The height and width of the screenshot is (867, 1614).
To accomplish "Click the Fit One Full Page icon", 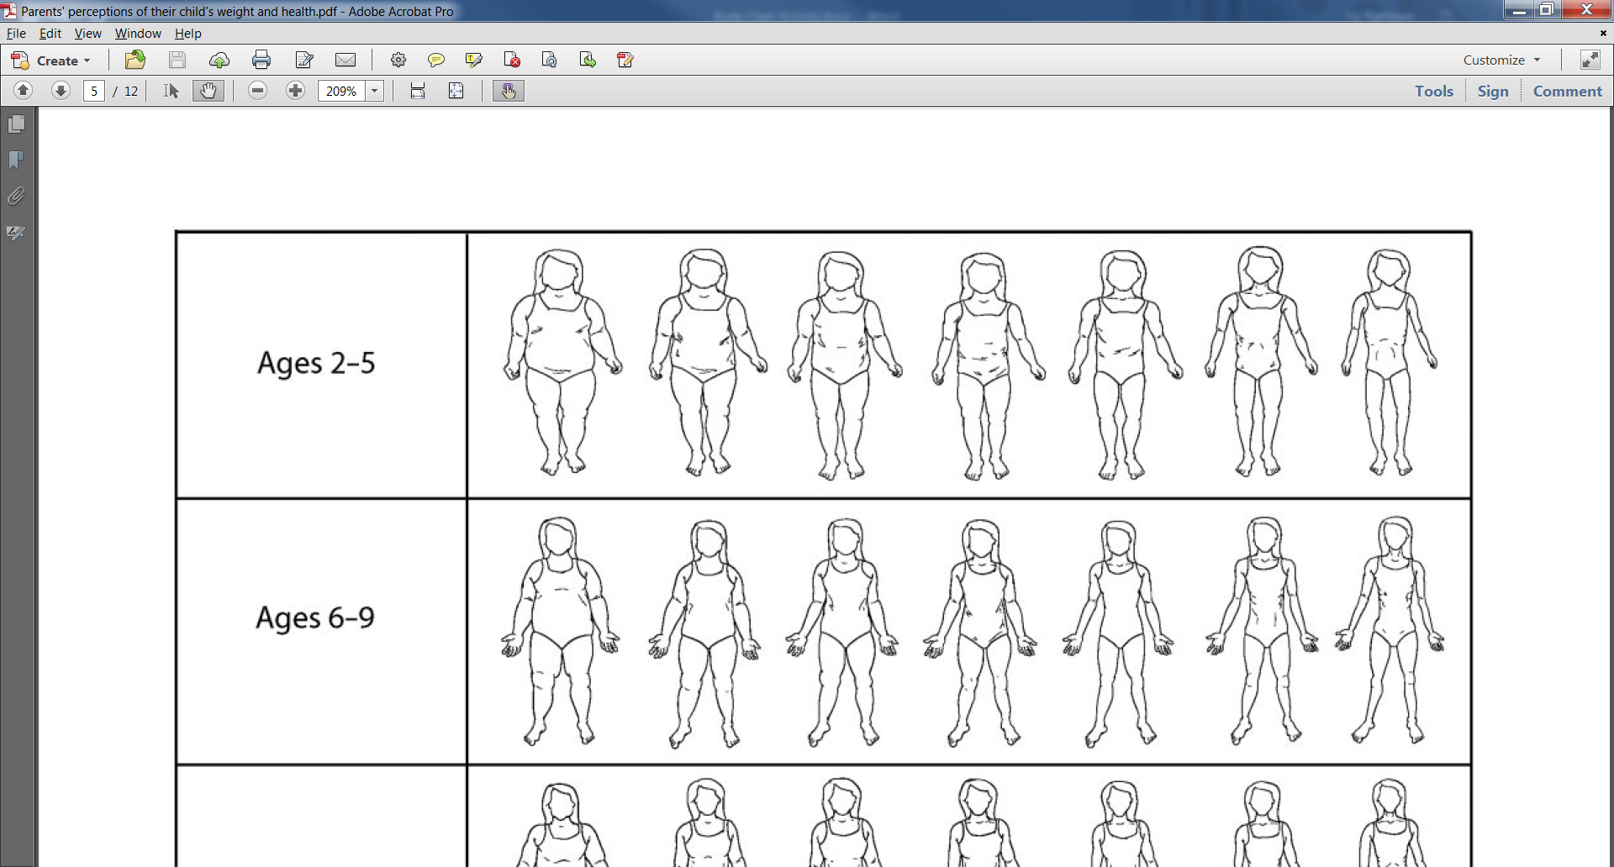I will (x=456, y=91).
